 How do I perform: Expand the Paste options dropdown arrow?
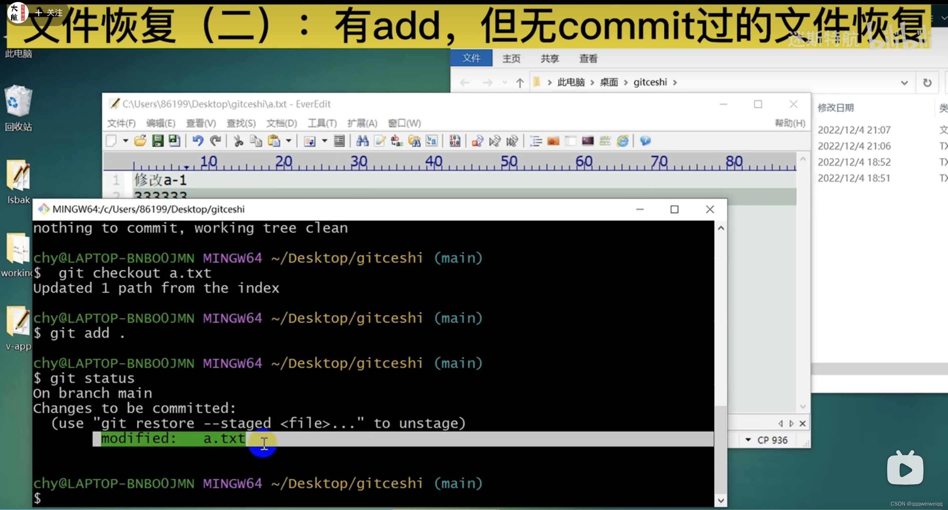tap(289, 141)
